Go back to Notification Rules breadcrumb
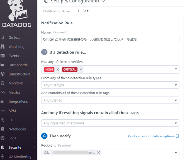184x160 pixels. [57, 11]
